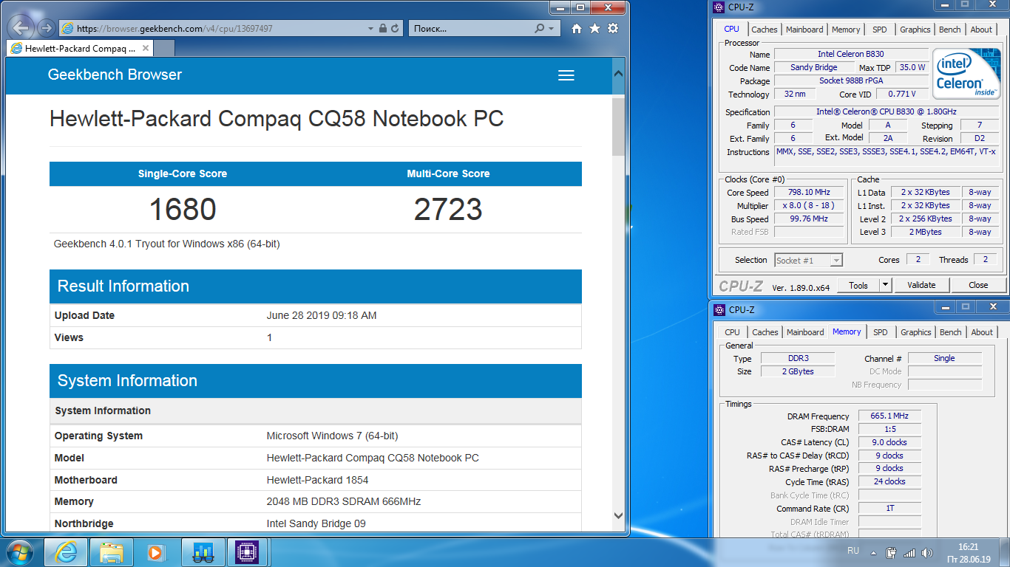Click the Intel Celeron inside logo
This screenshot has width=1010, height=567.
[966, 73]
